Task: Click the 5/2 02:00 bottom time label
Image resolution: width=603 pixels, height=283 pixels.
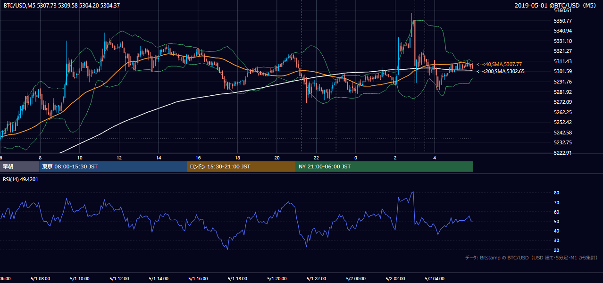Action: (395, 279)
